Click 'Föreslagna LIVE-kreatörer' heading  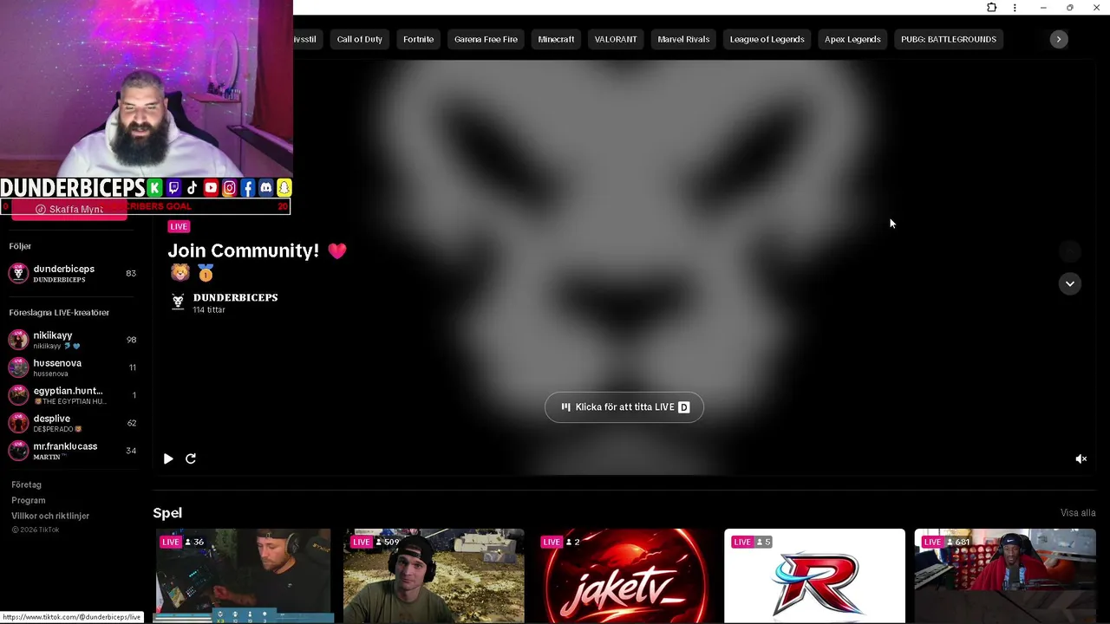click(59, 313)
